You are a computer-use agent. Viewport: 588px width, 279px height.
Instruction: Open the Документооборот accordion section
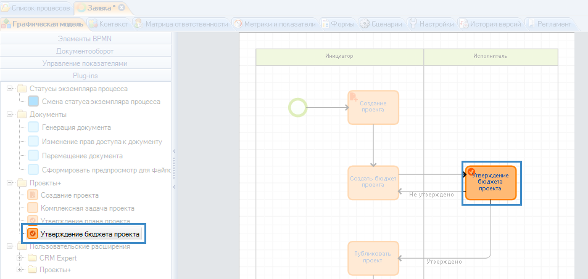point(86,51)
